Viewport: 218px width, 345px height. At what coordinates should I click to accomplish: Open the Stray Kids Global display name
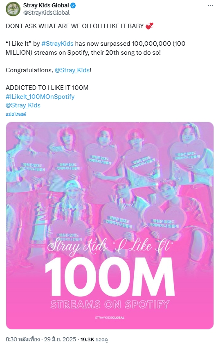pyautogui.click(x=46, y=5)
